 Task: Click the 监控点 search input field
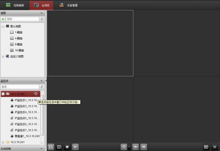tap(20, 87)
